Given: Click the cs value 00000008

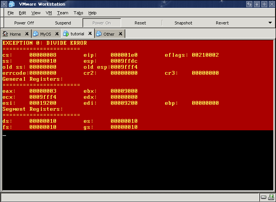Looking at the screenshot, I should coord(43,55).
